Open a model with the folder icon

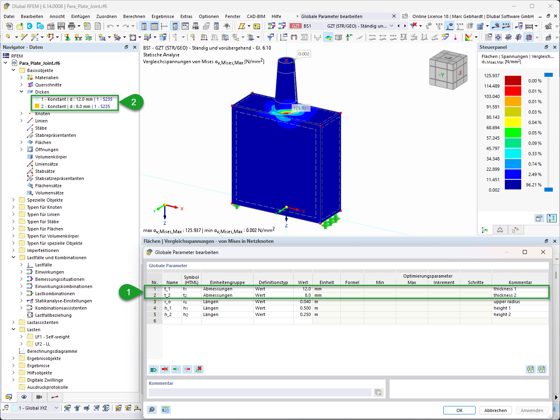pos(19,26)
